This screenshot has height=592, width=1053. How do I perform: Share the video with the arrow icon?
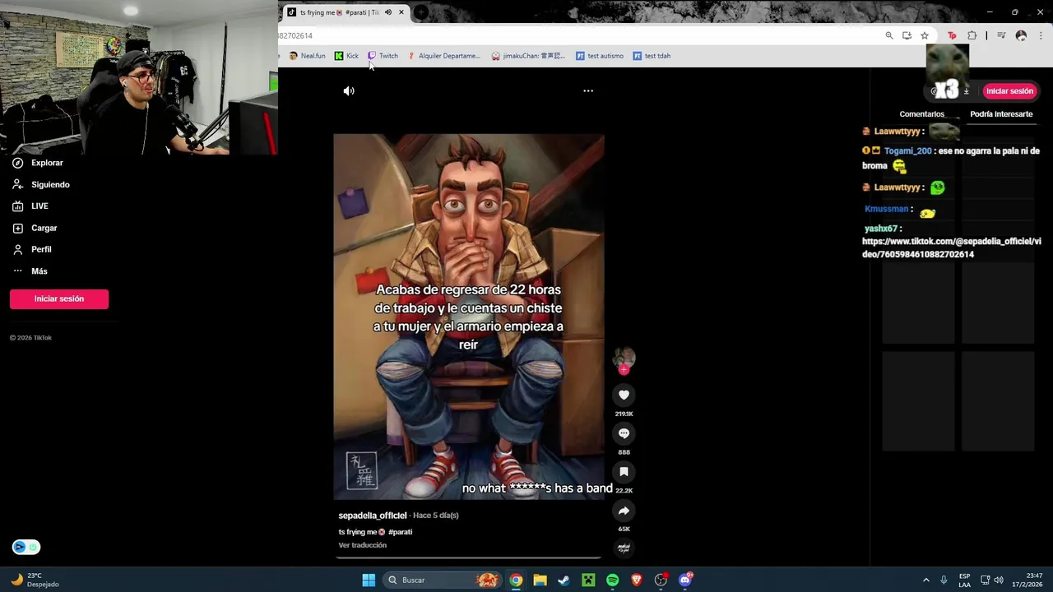tap(624, 511)
